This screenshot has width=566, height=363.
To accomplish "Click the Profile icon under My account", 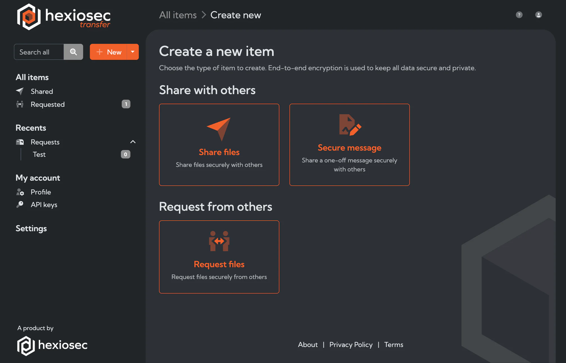I will click(x=20, y=192).
